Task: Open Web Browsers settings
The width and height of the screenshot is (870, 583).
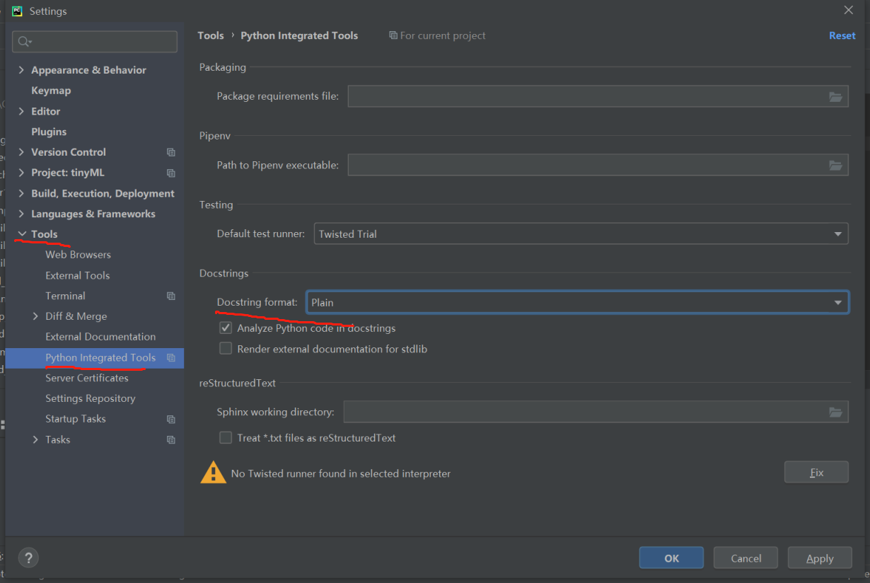Action: point(78,255)
